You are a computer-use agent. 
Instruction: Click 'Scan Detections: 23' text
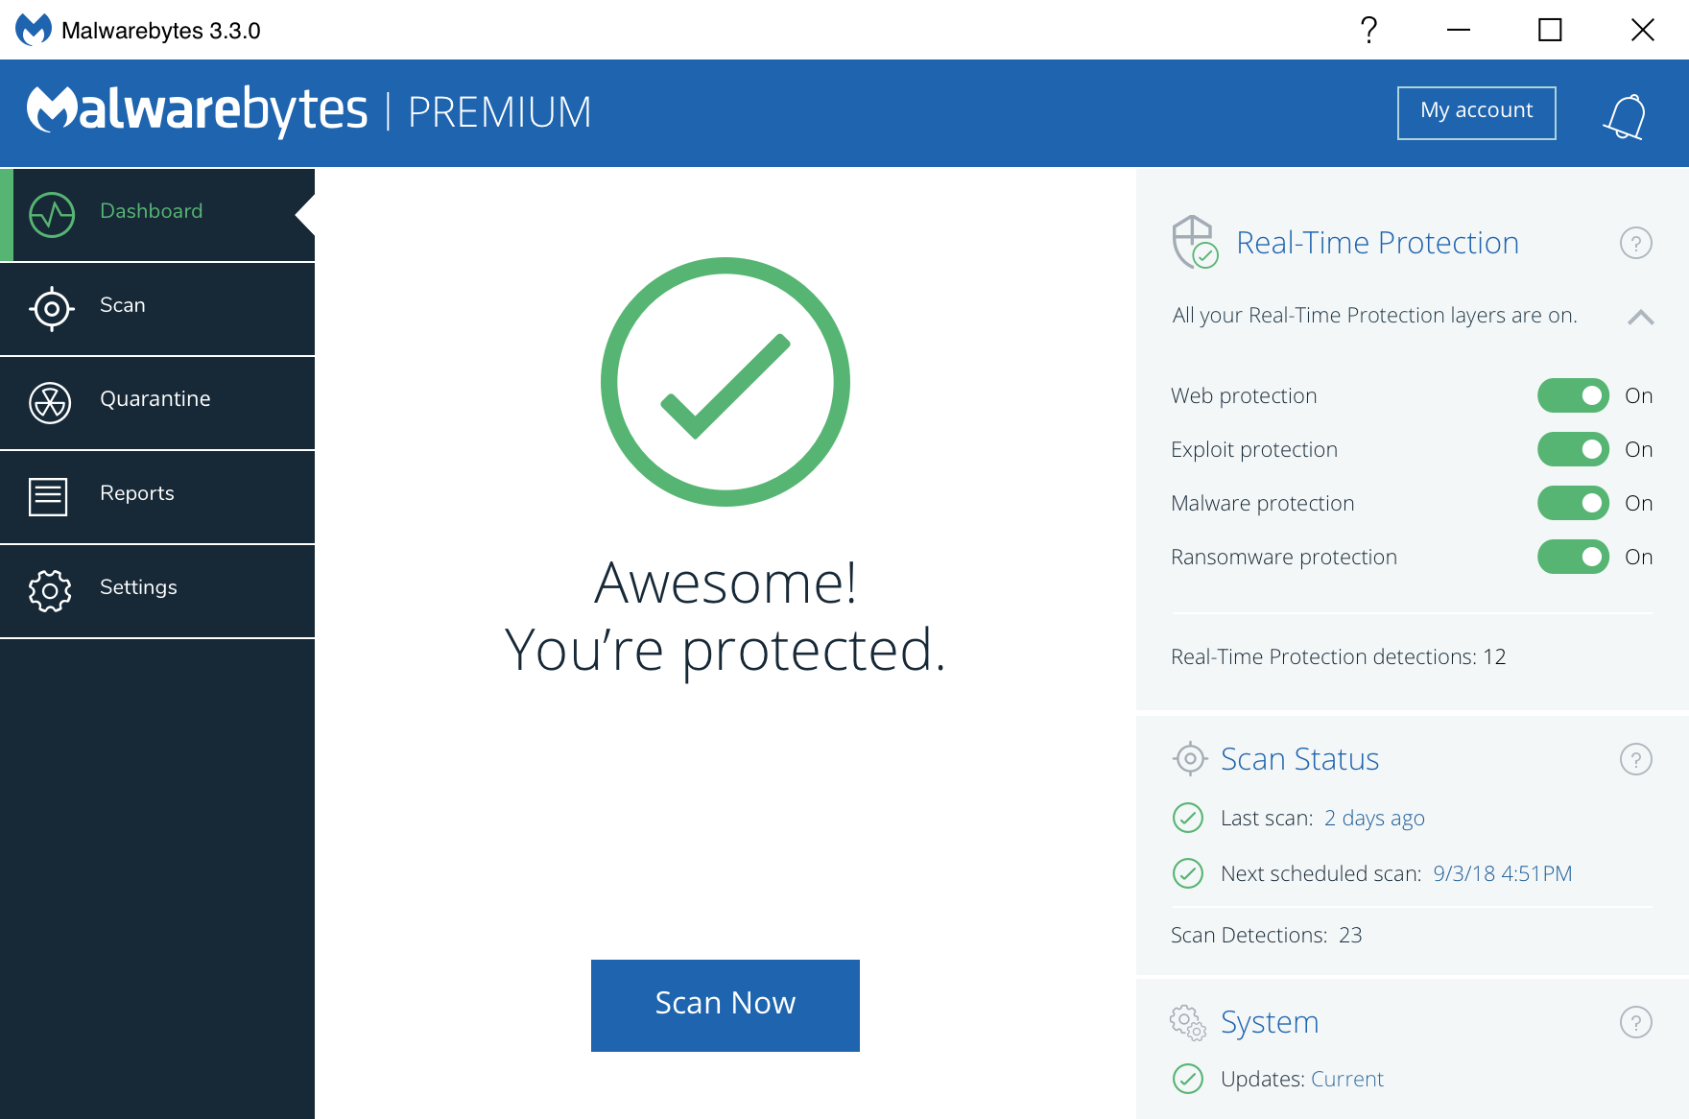coord(1267,935)
